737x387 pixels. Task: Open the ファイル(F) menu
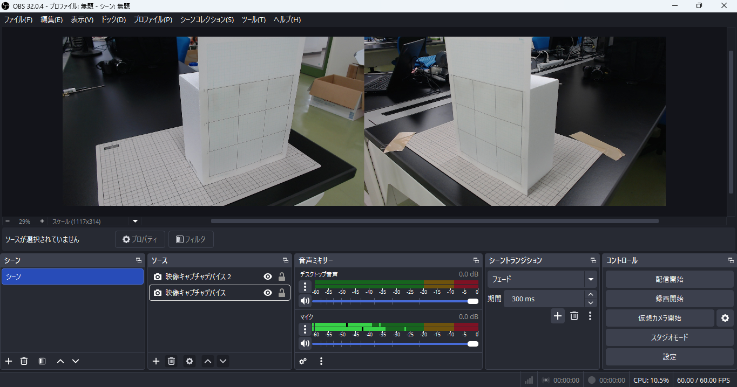point(18,19)
